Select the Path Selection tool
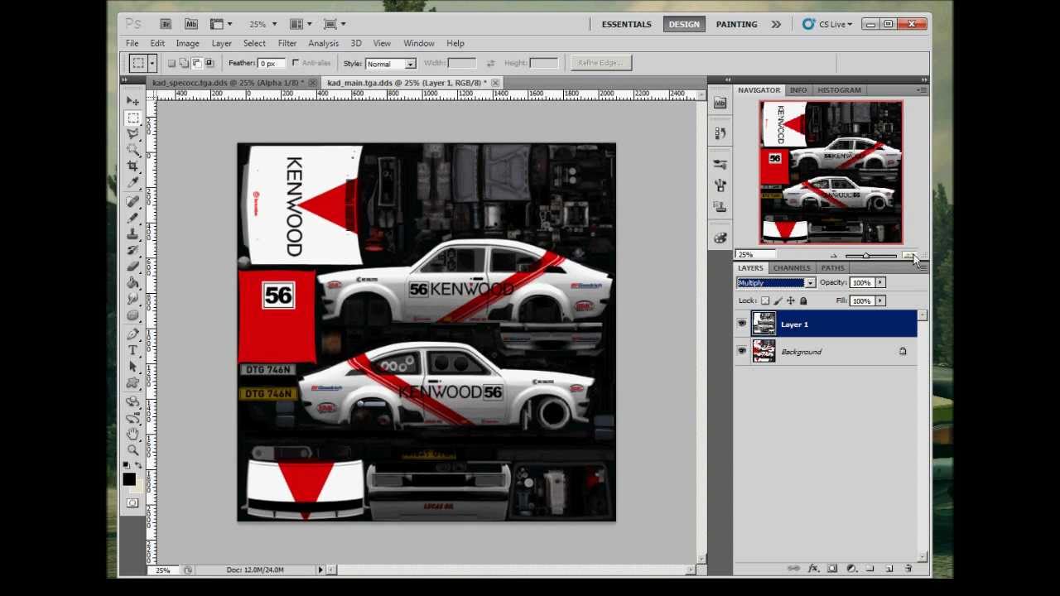 click(x=132, y=367)
